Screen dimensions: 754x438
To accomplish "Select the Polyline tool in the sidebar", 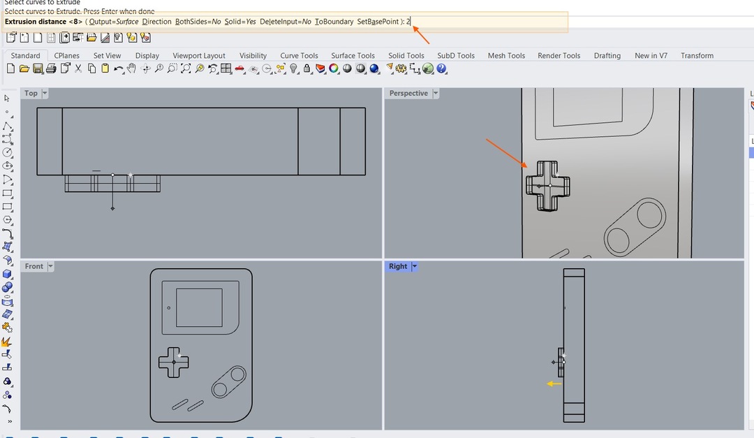I will pos(7,126).
